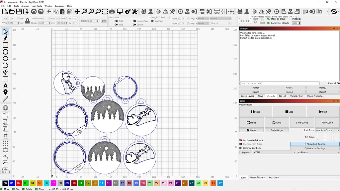This screenshot has width=340, height=191.
Task: Toggle the Bold font switch
Action: pyautogui.click(x=116, y=21)
